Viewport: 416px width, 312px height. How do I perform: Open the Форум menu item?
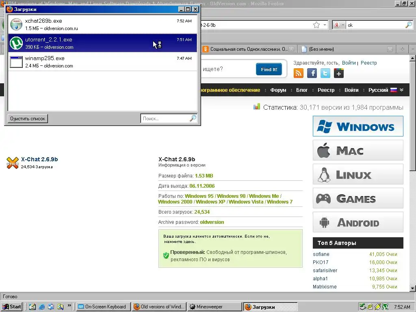(x=278, y=90)
